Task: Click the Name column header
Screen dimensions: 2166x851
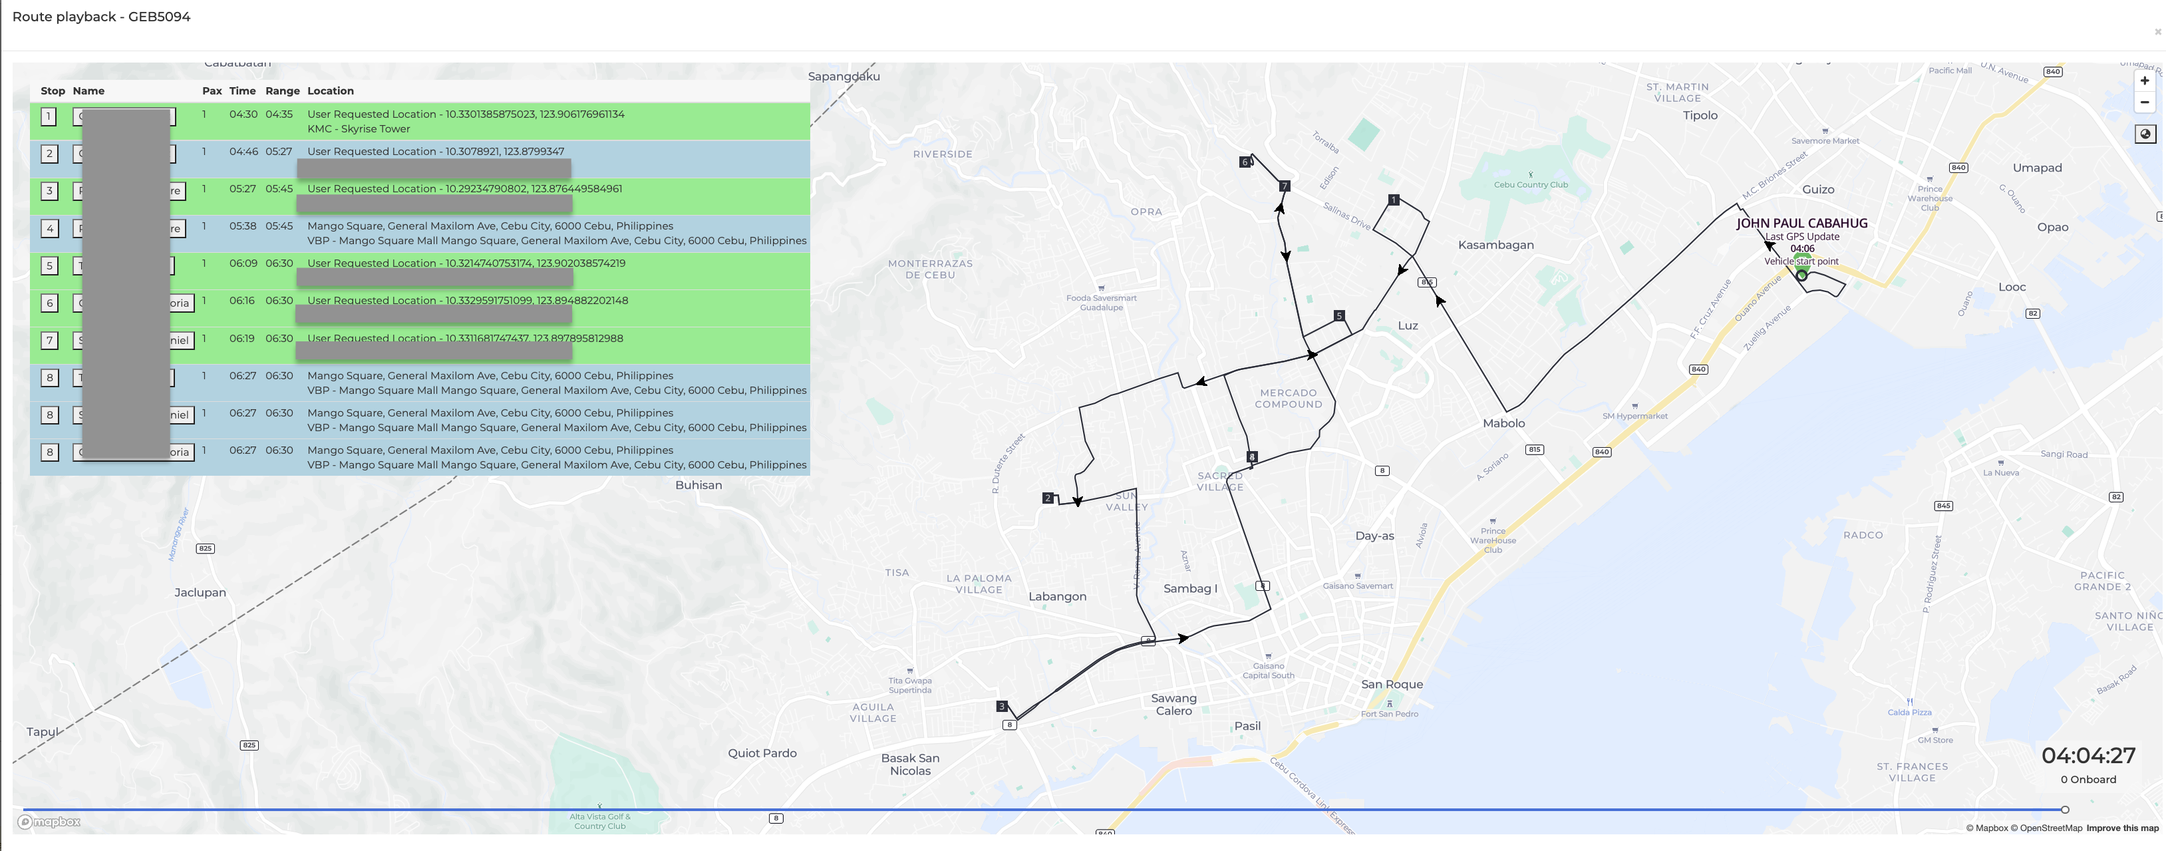Action: [x=88, y=90]
